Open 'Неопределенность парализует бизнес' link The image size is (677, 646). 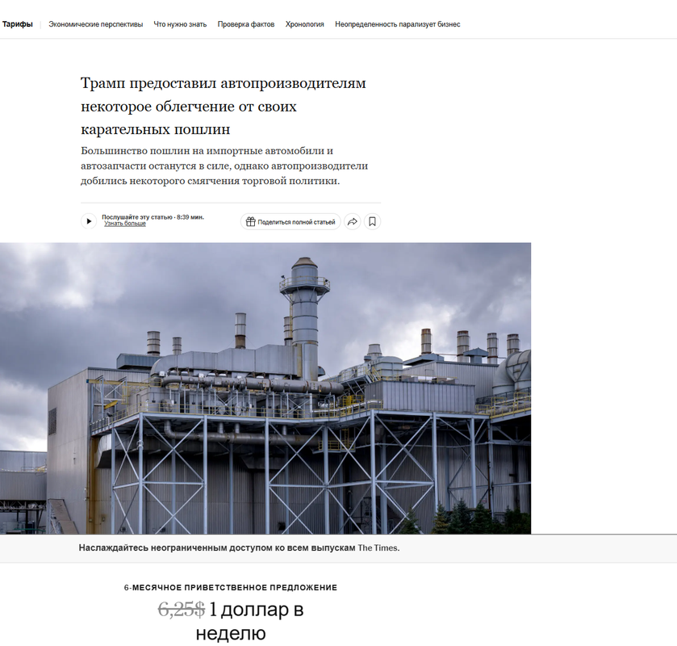coord(398,24)
